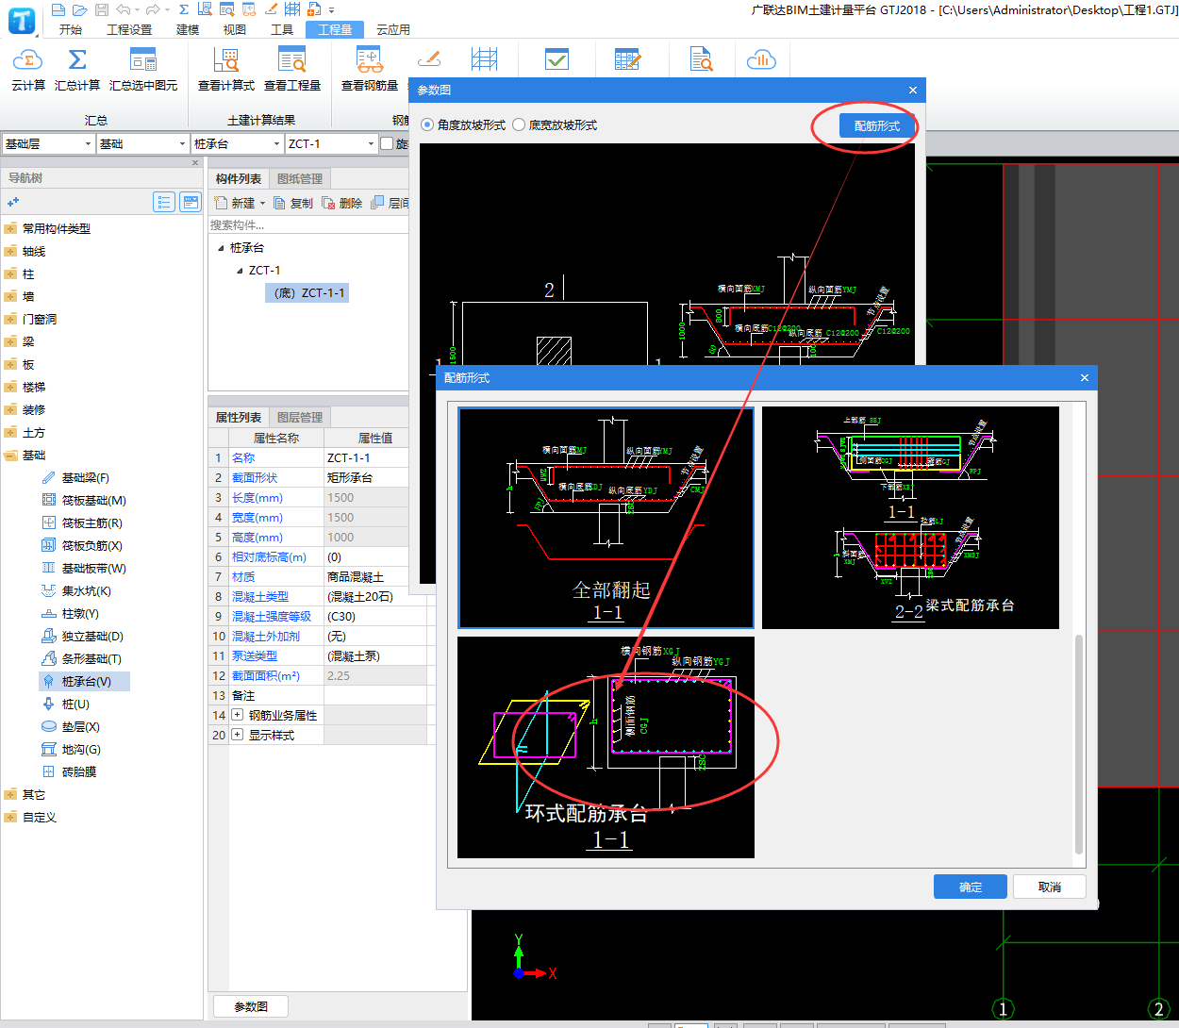Switch to 图纸管理 tab
The width and height of the screenshot is (1179, 1028).
tap(300, 178)
